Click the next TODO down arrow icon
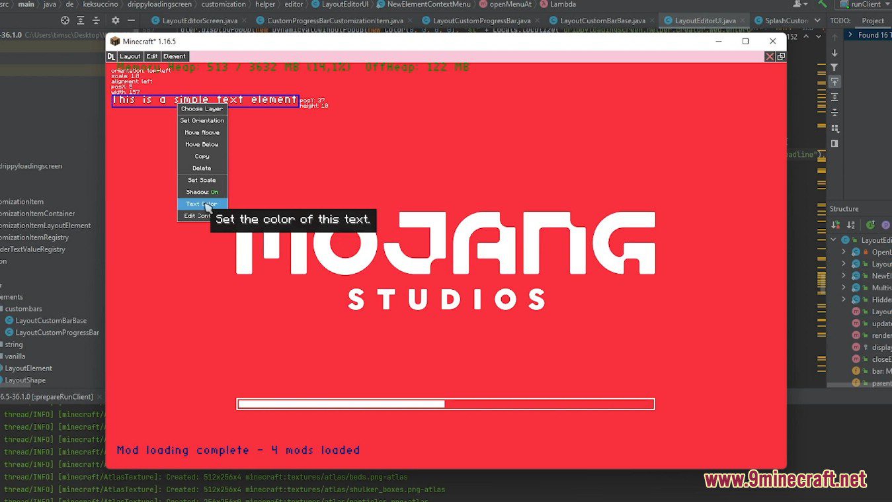This screenshot has width=892, height=502. click(x=834, y=53)
